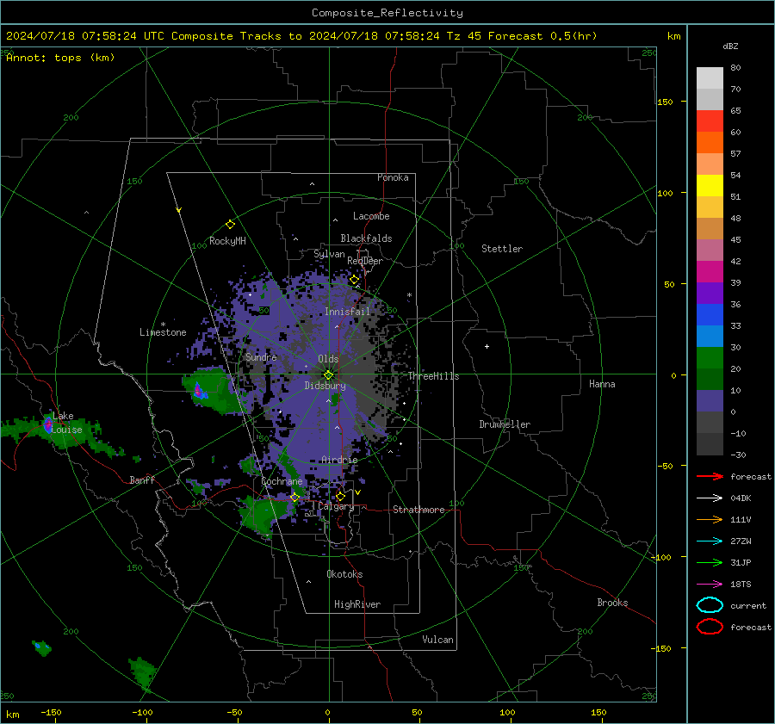The image size is (775, 724).
Task: Click the 0 tick label on bottom axis
Action: point(327,712)
